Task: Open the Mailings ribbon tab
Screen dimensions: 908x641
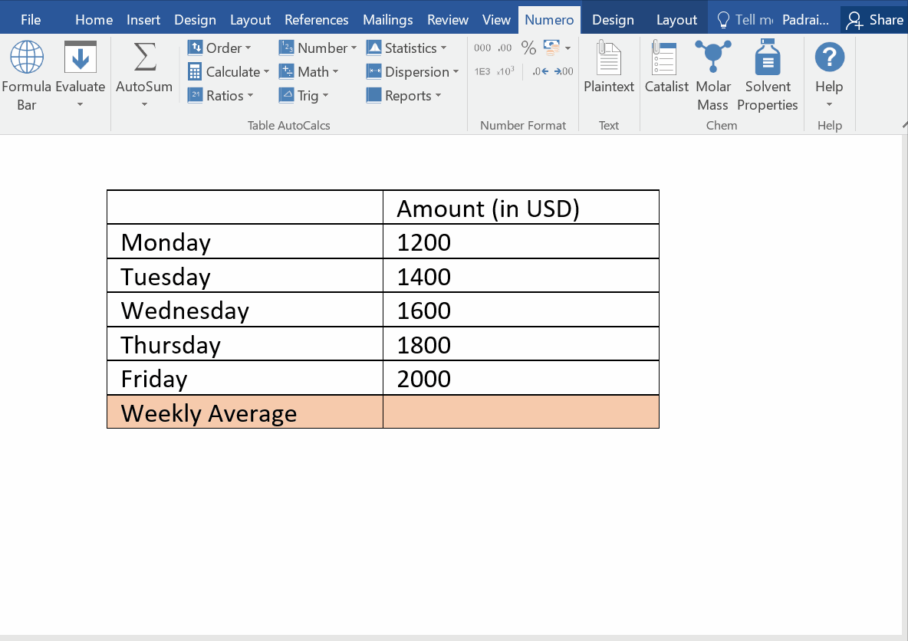Action: pos(387,20)
